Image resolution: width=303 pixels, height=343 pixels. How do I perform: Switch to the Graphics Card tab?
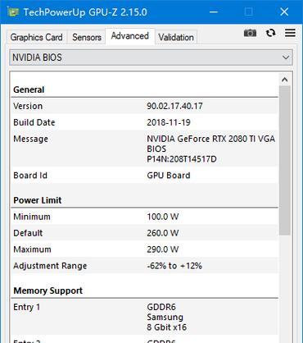[37, 37]
